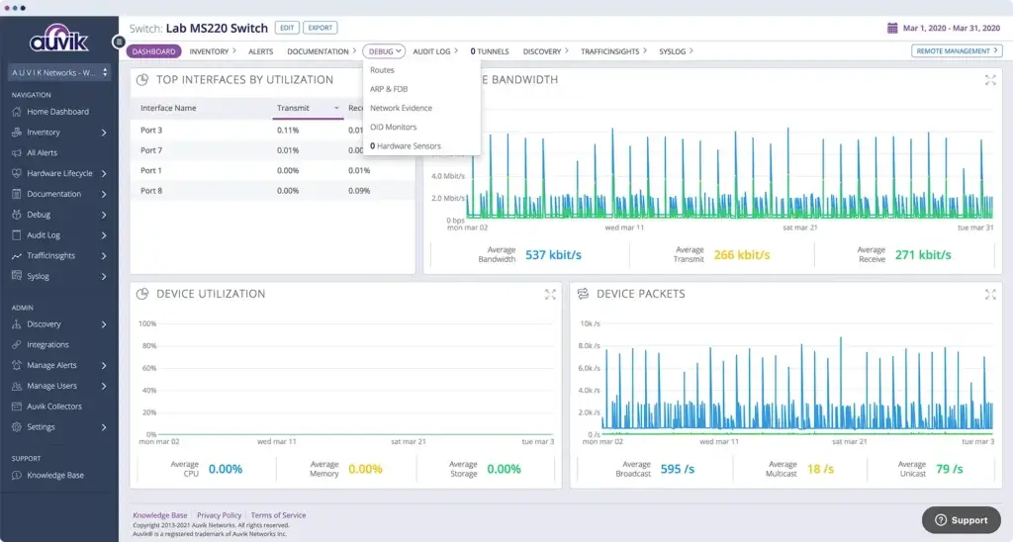
Task: Open the ALERTS tab
Action: [x=261, y=51]
